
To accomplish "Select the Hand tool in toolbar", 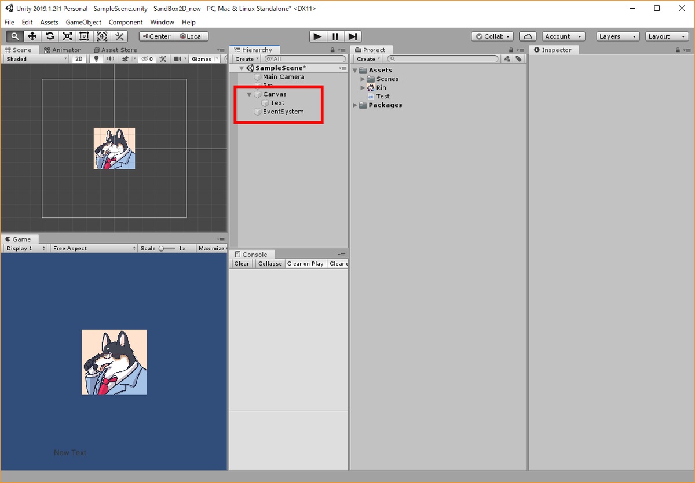I will [x=15, y=36].
